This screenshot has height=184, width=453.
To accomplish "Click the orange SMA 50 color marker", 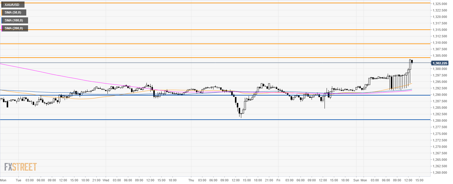I will (x=2, y=12).
